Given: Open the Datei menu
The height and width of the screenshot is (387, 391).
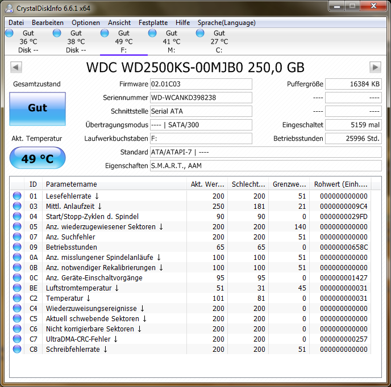Looking at the screenshot, I should click(x=16, y=23).
